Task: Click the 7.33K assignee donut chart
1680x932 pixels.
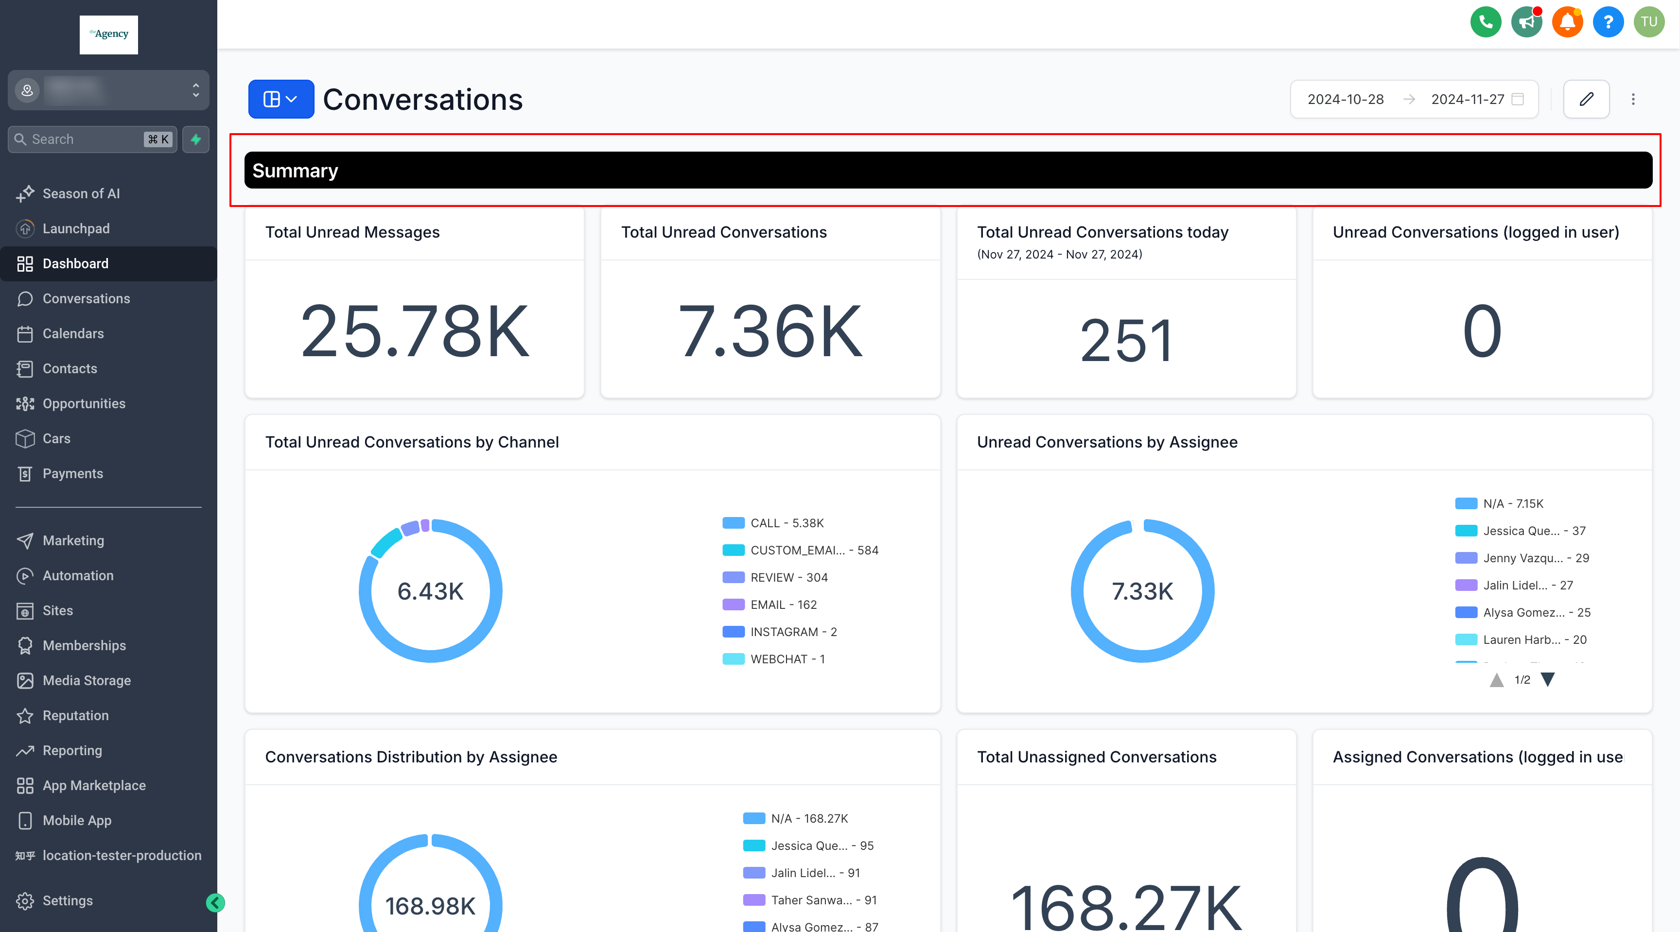Action: pyautogui.click(x=1143, y=590)
